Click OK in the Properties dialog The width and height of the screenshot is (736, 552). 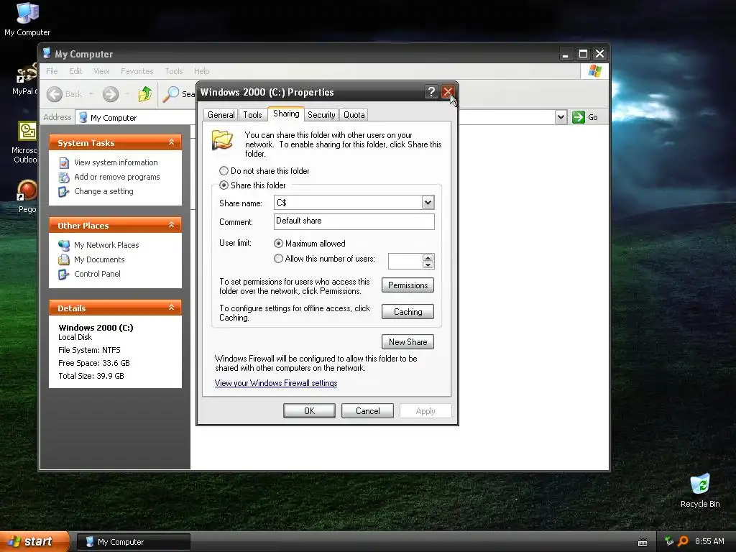pos(309,410)
